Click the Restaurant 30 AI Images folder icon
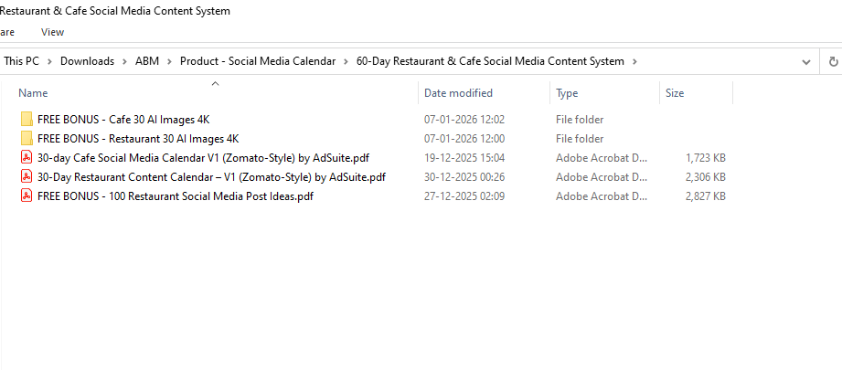Viewport: 842px width, 370px height. click(x=27, y=139)
